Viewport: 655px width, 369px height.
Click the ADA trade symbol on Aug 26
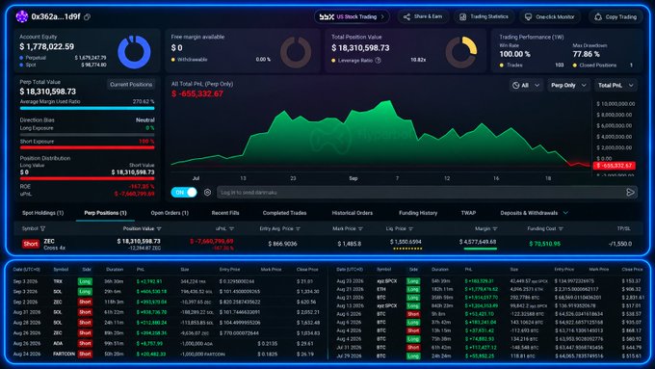(x=58, y=344)
